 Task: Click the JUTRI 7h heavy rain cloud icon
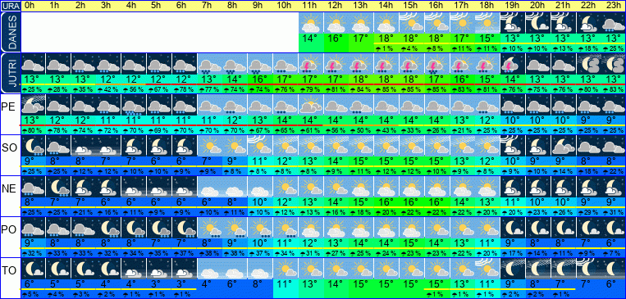click(x=210, y=64)
